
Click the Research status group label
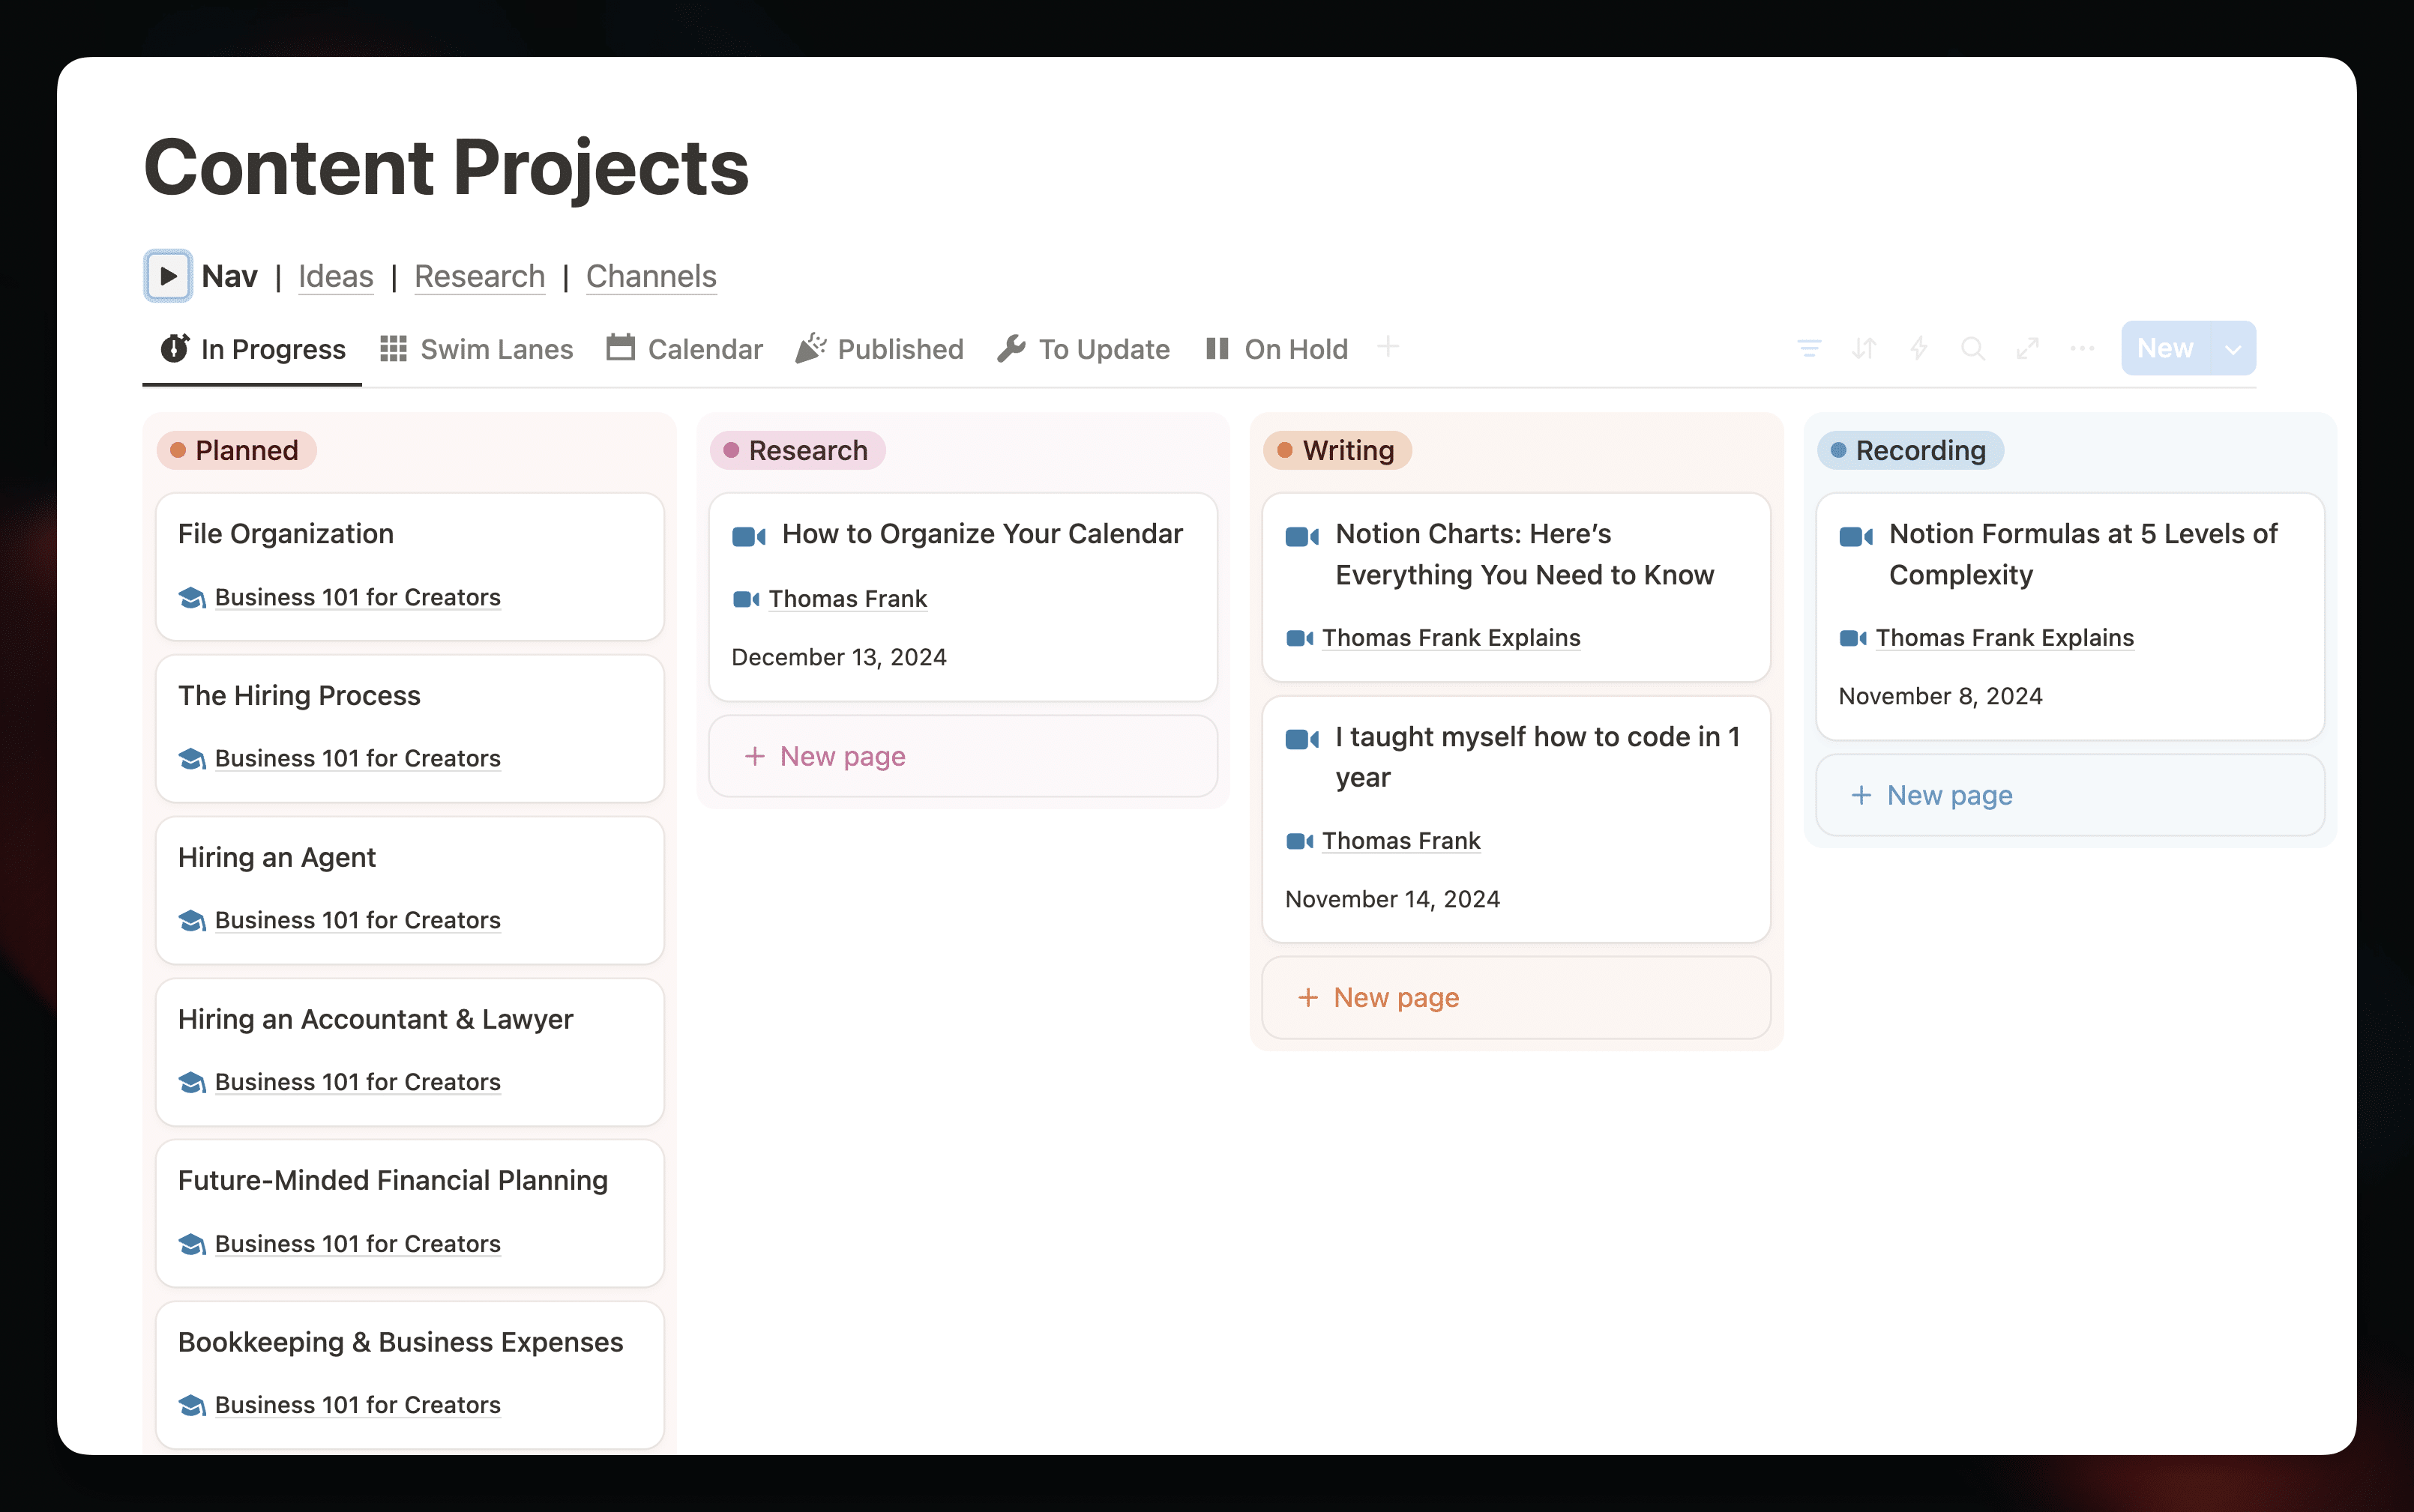[798, 450]
